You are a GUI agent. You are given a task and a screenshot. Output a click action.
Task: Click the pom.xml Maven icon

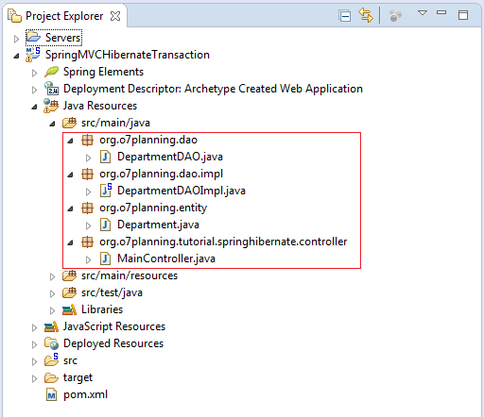(x=51, y=394)
